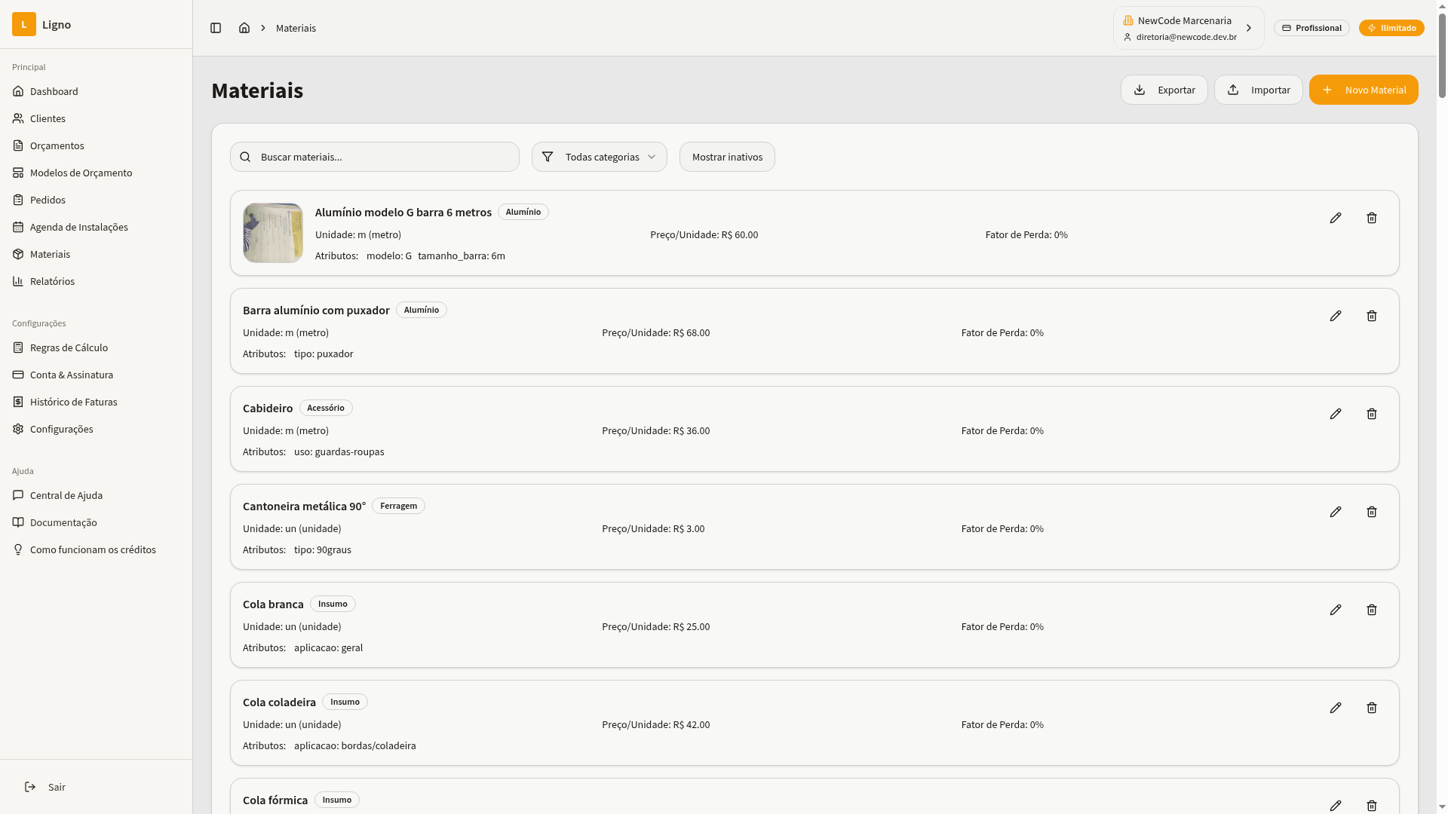Click the Materiais breadcrumb label
Screen dimensions: 1448x814
click(x=296, y=28)
